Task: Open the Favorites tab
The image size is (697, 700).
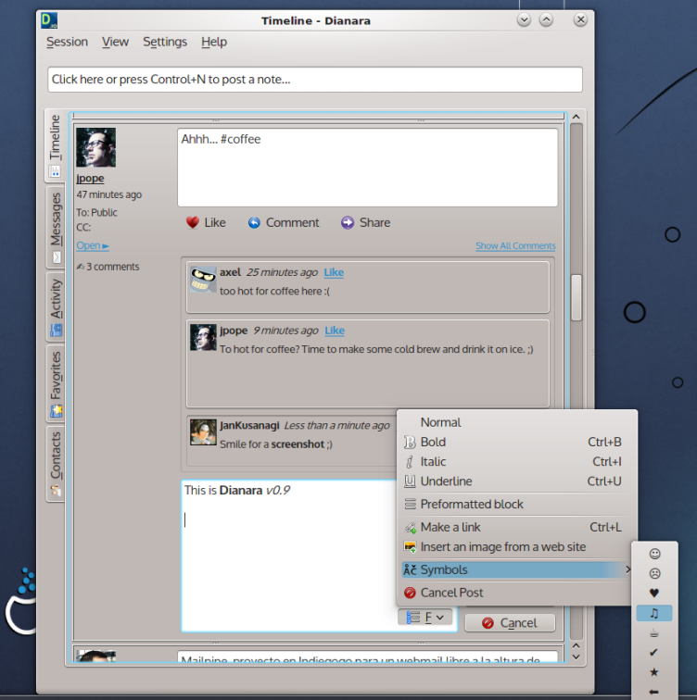Action: (x=56, y=382)
